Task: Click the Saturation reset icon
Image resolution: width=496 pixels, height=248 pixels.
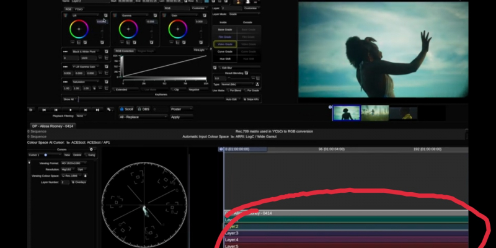Action: pos(105,81)
